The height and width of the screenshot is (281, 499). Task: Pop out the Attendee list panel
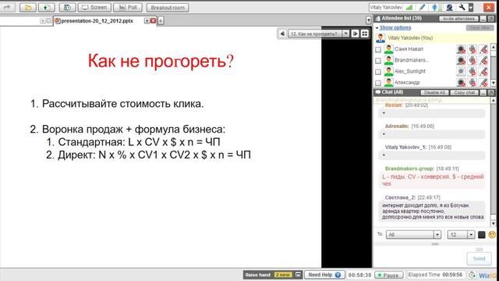491,19
